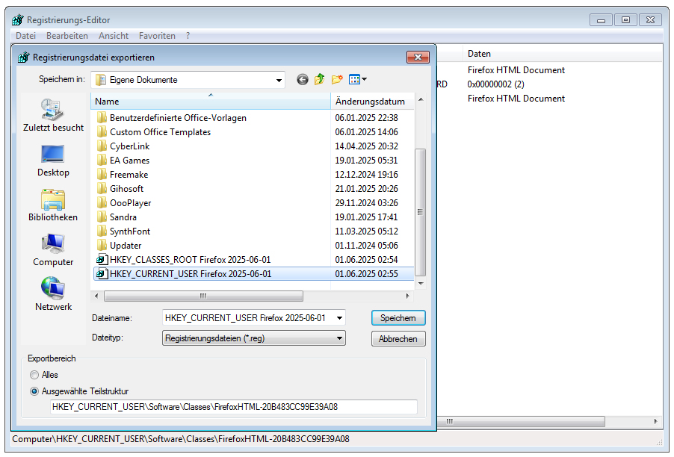Click the file list vertical scrollbar
The width and height of the screenshot is (674, 457).
click(x=420, y=211)
